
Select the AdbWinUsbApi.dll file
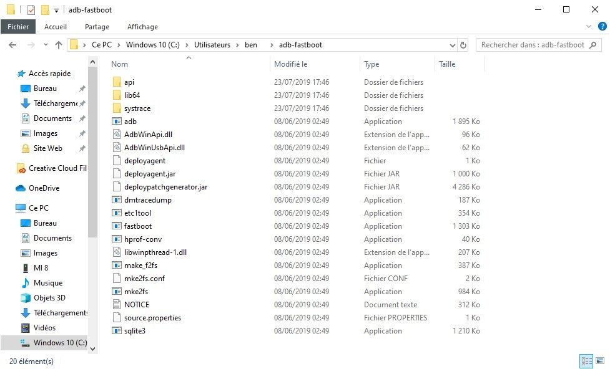click(154, 148)
